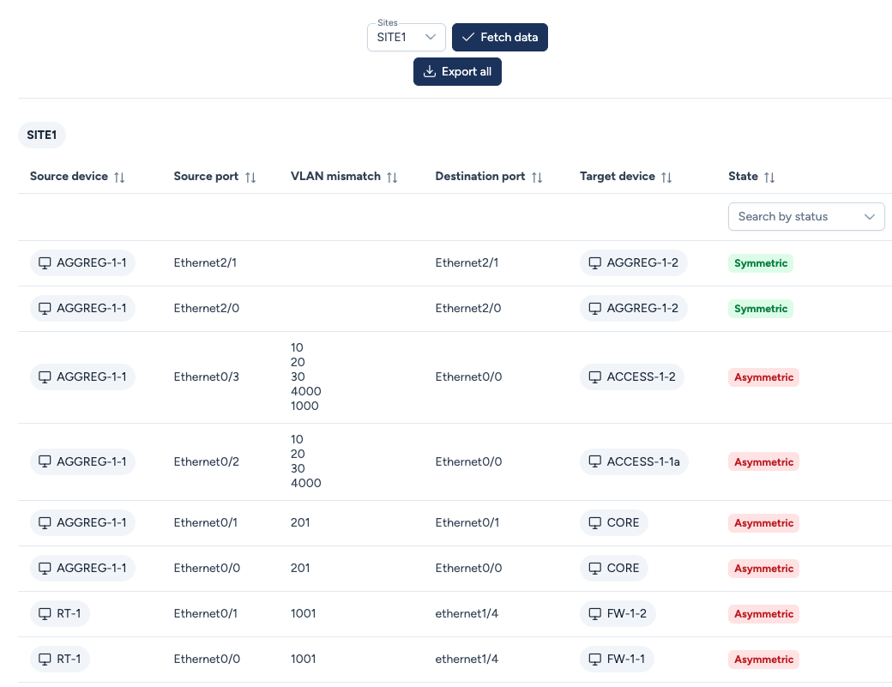The height and width of the screenshot is (687, 892).
Task: Click monitor icon on ACCESS-1-2 chip
Action: click(x=594, y=377)
